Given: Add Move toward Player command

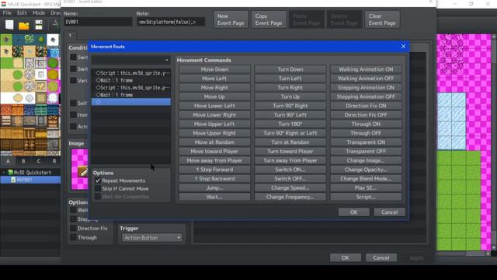Looking at the screenshot, I should coord(214,152).
